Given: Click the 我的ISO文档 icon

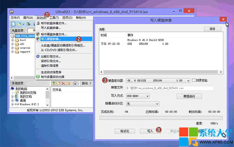Looking at the screenshot, I should pyautogui.click(x=17, y=93).
